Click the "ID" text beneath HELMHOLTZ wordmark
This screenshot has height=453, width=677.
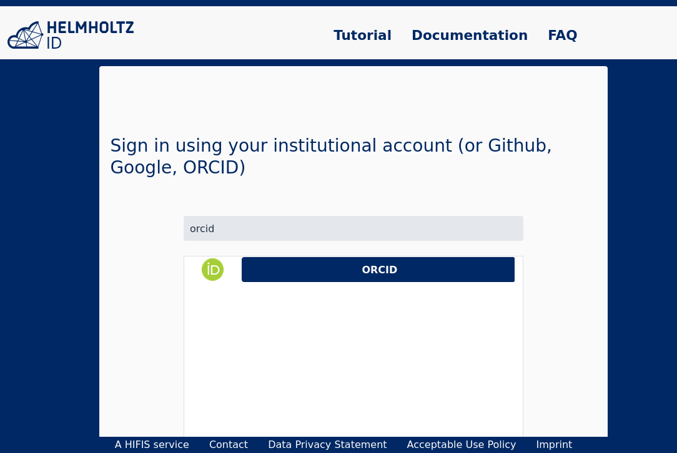point(54,44)
